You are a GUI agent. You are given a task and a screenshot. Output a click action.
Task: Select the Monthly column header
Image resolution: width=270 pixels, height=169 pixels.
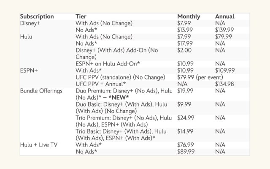(x=189, y=16)
